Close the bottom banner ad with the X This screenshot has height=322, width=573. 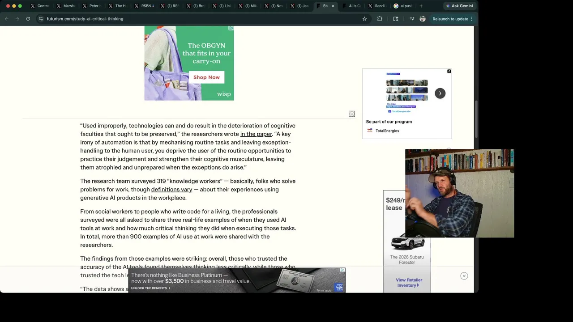464,276
